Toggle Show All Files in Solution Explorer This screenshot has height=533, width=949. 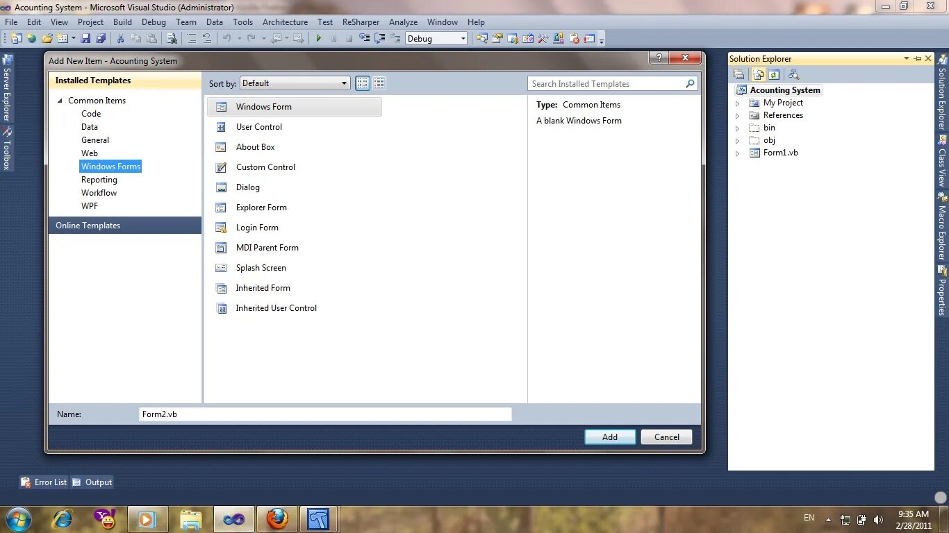[x=759, y=74]
